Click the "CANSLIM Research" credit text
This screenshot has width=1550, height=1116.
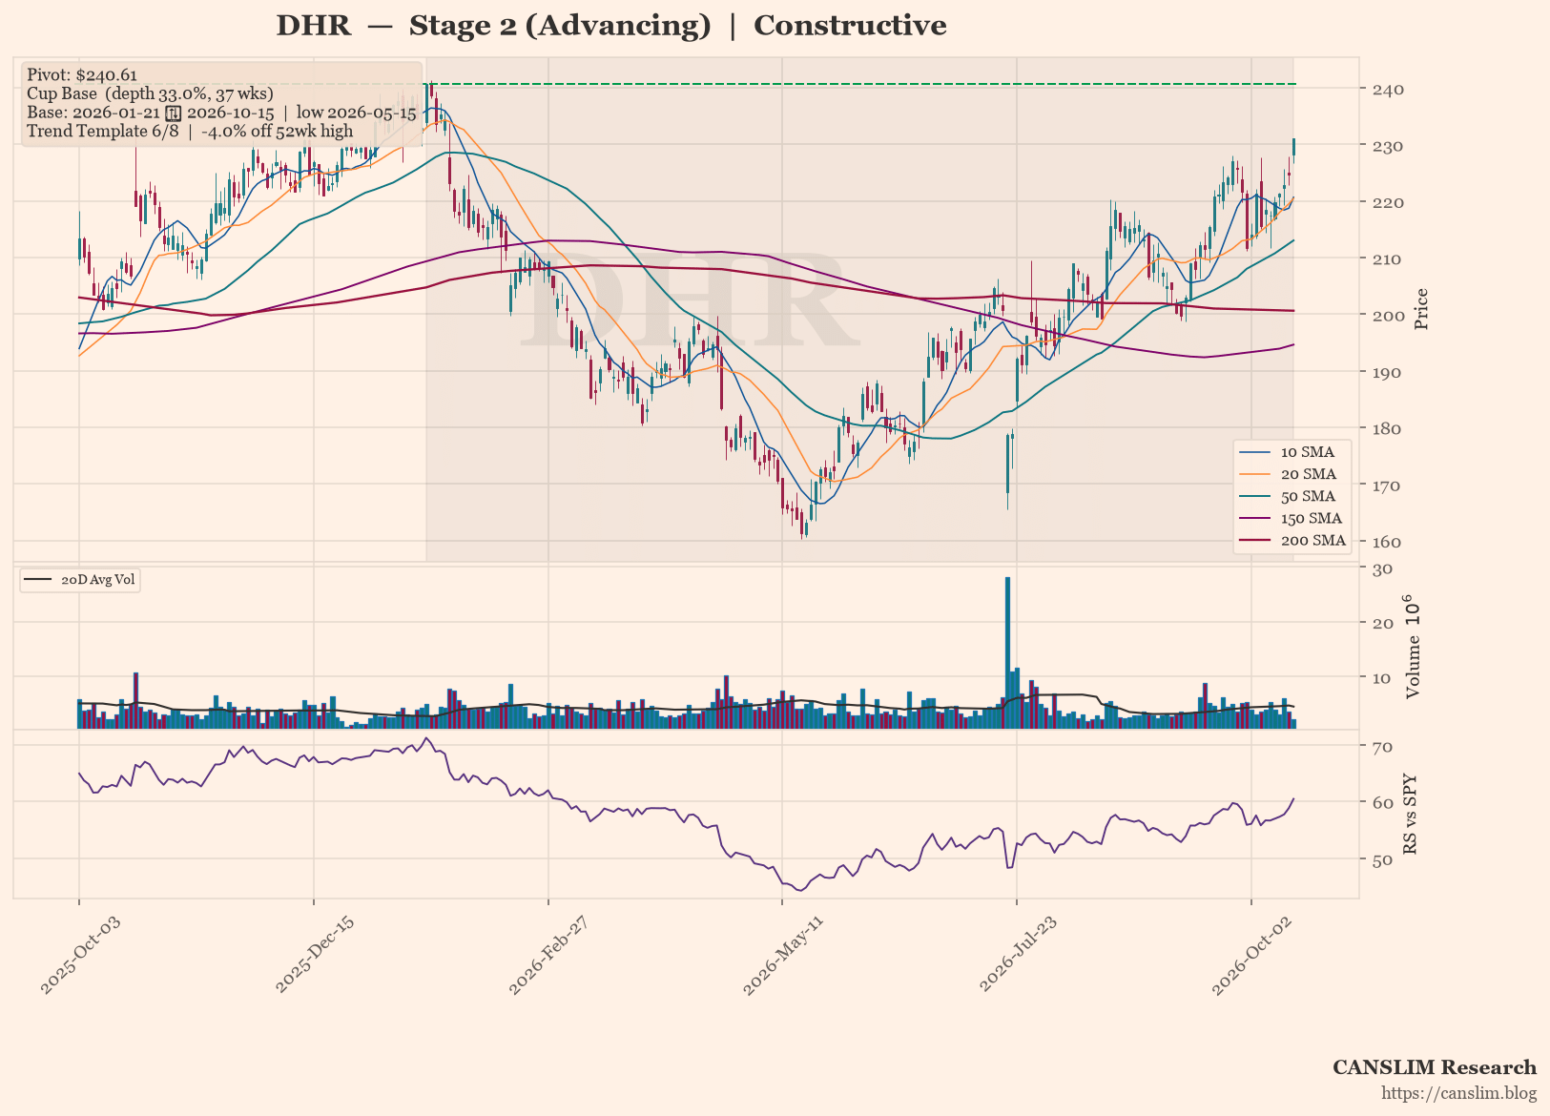click(x=1435, y=1067)
